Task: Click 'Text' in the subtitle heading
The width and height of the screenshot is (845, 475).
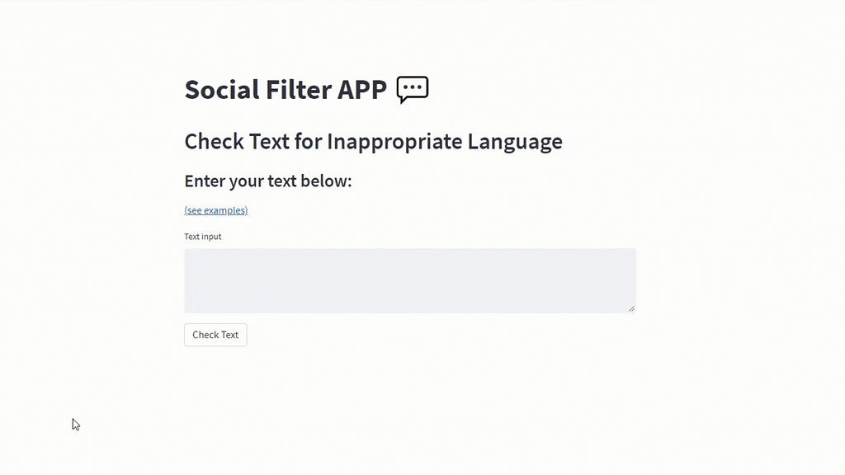Action: tap(269, 142)
